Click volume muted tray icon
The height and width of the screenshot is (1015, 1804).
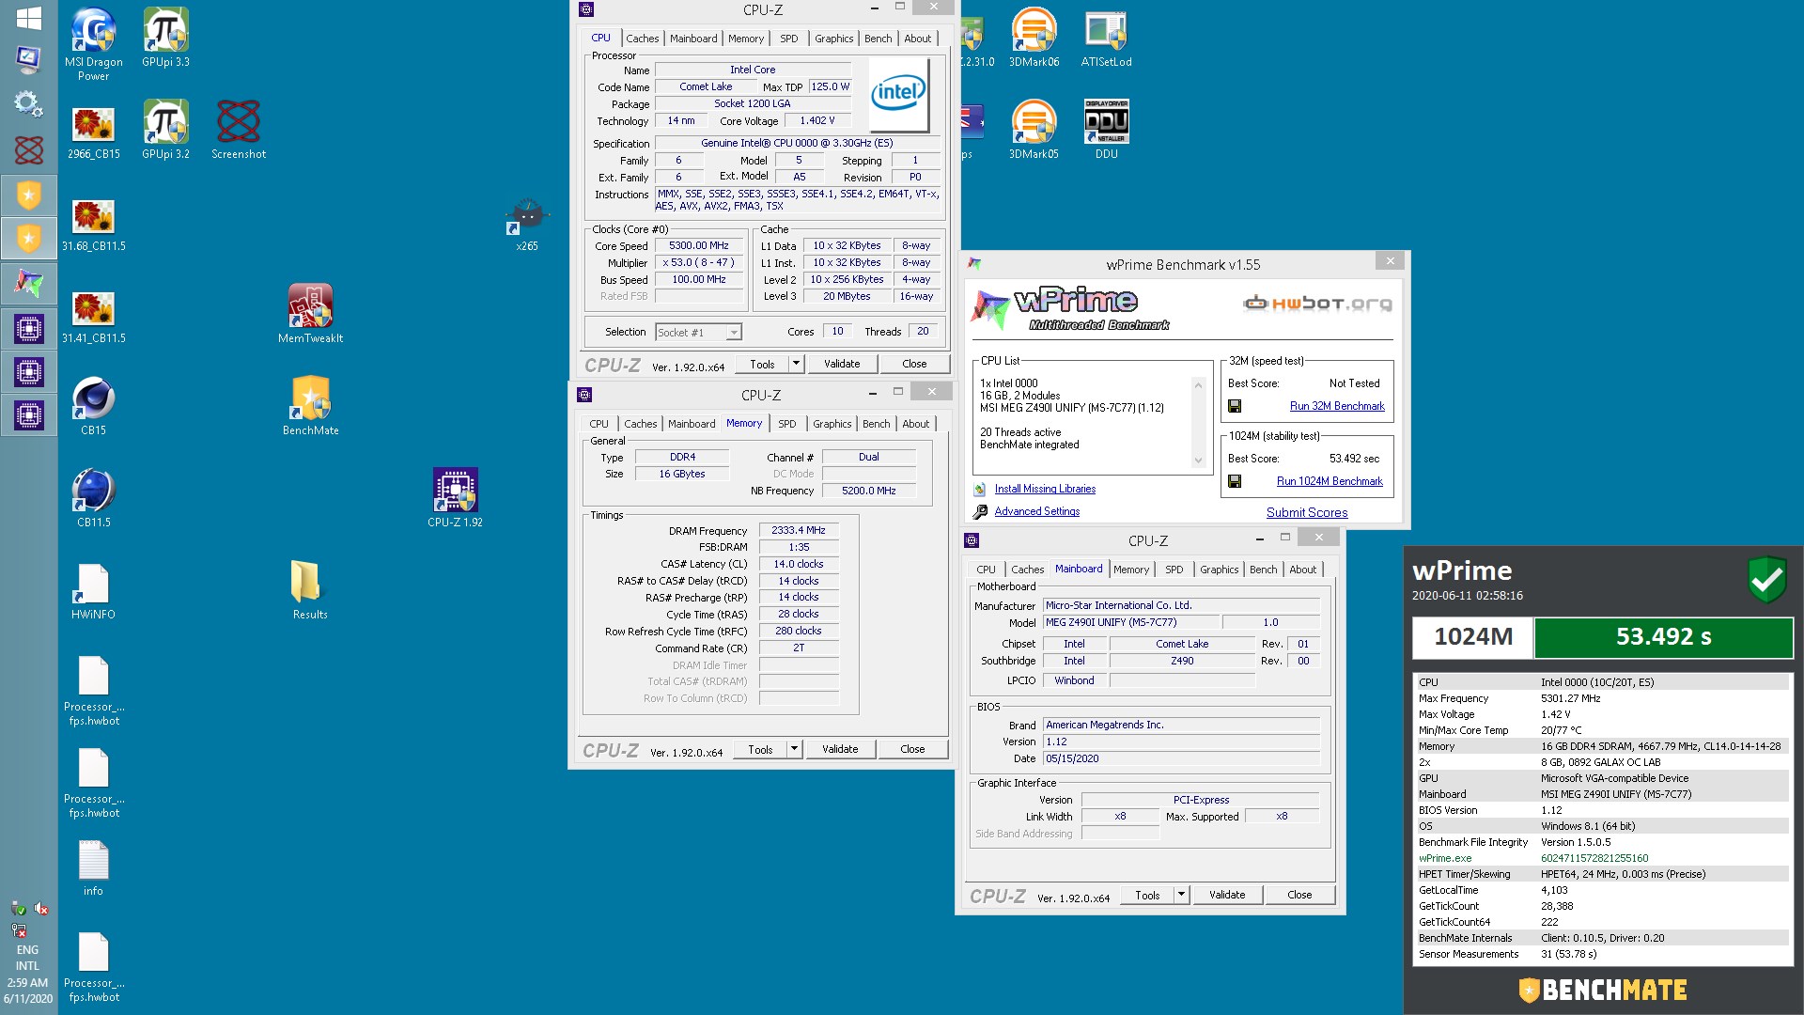click(41, 909)
